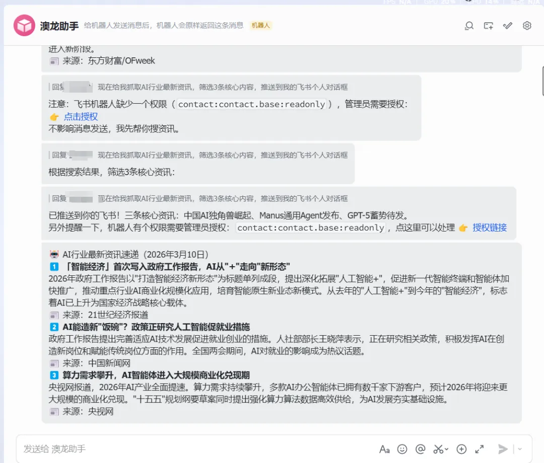Click the first contact:contact.base:readonly code text
The image size is (544, 463).
pyautogui.click(x=251, y=104)
